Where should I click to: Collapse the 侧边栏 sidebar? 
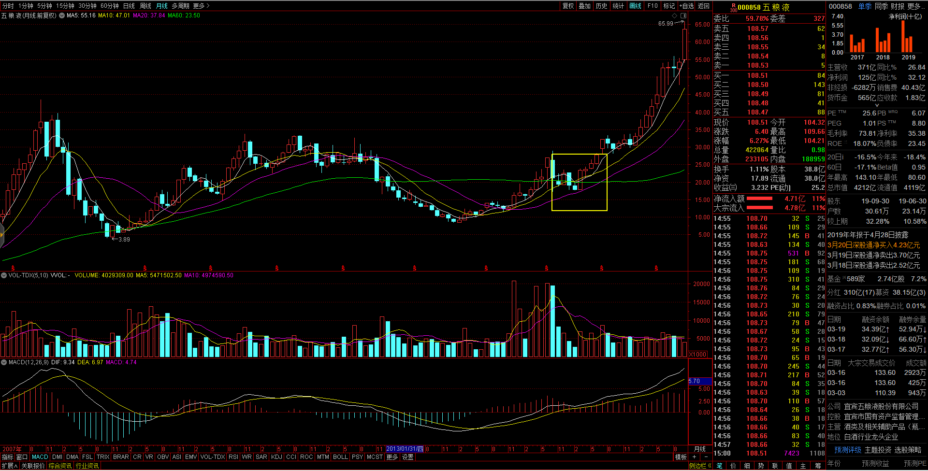(700, 466)
